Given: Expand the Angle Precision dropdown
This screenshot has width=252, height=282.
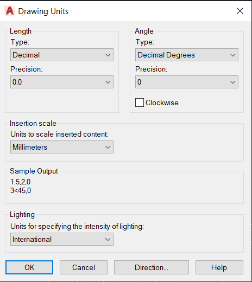Looking at the screenshot, I should coord(187,82).
